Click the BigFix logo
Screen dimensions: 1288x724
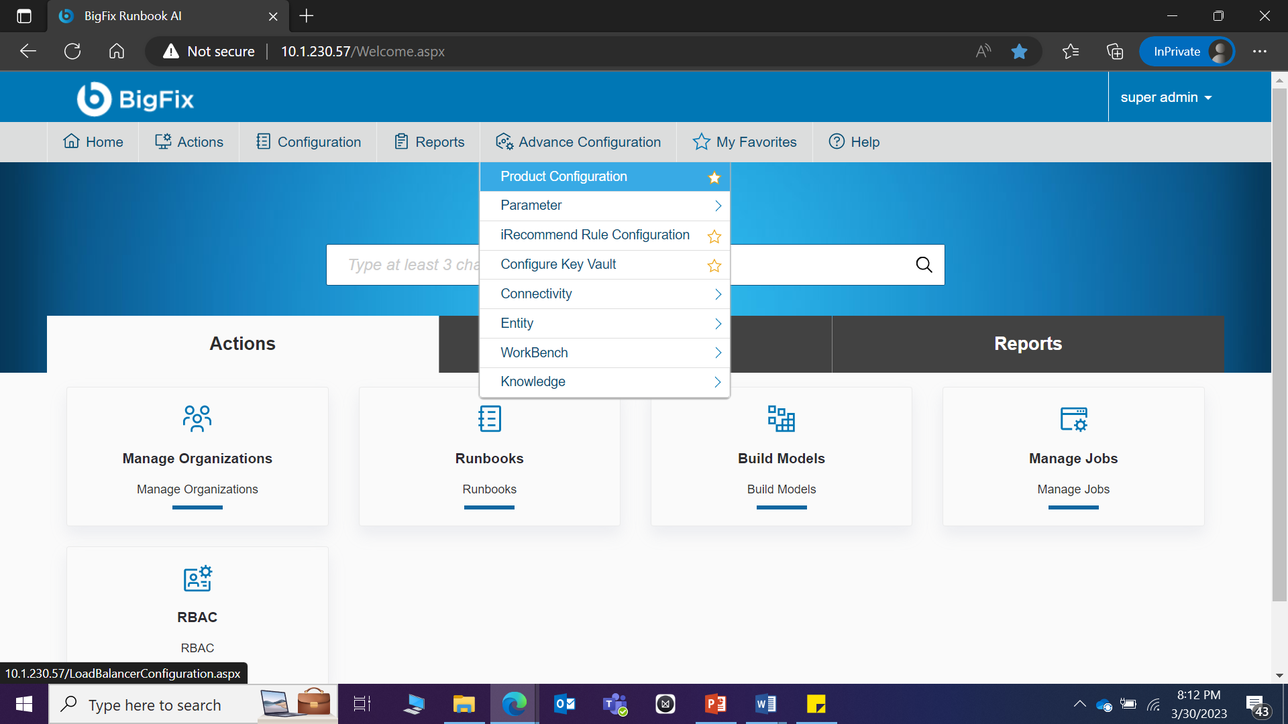136,99
